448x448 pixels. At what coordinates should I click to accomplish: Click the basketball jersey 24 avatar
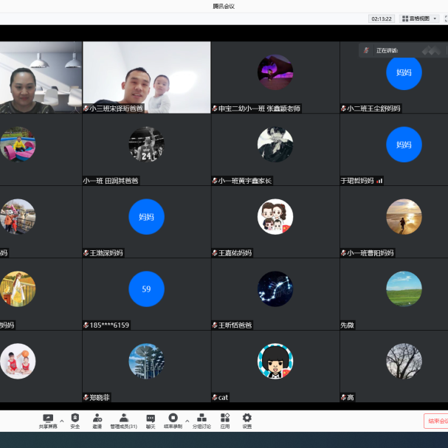(x=146, y=145)
